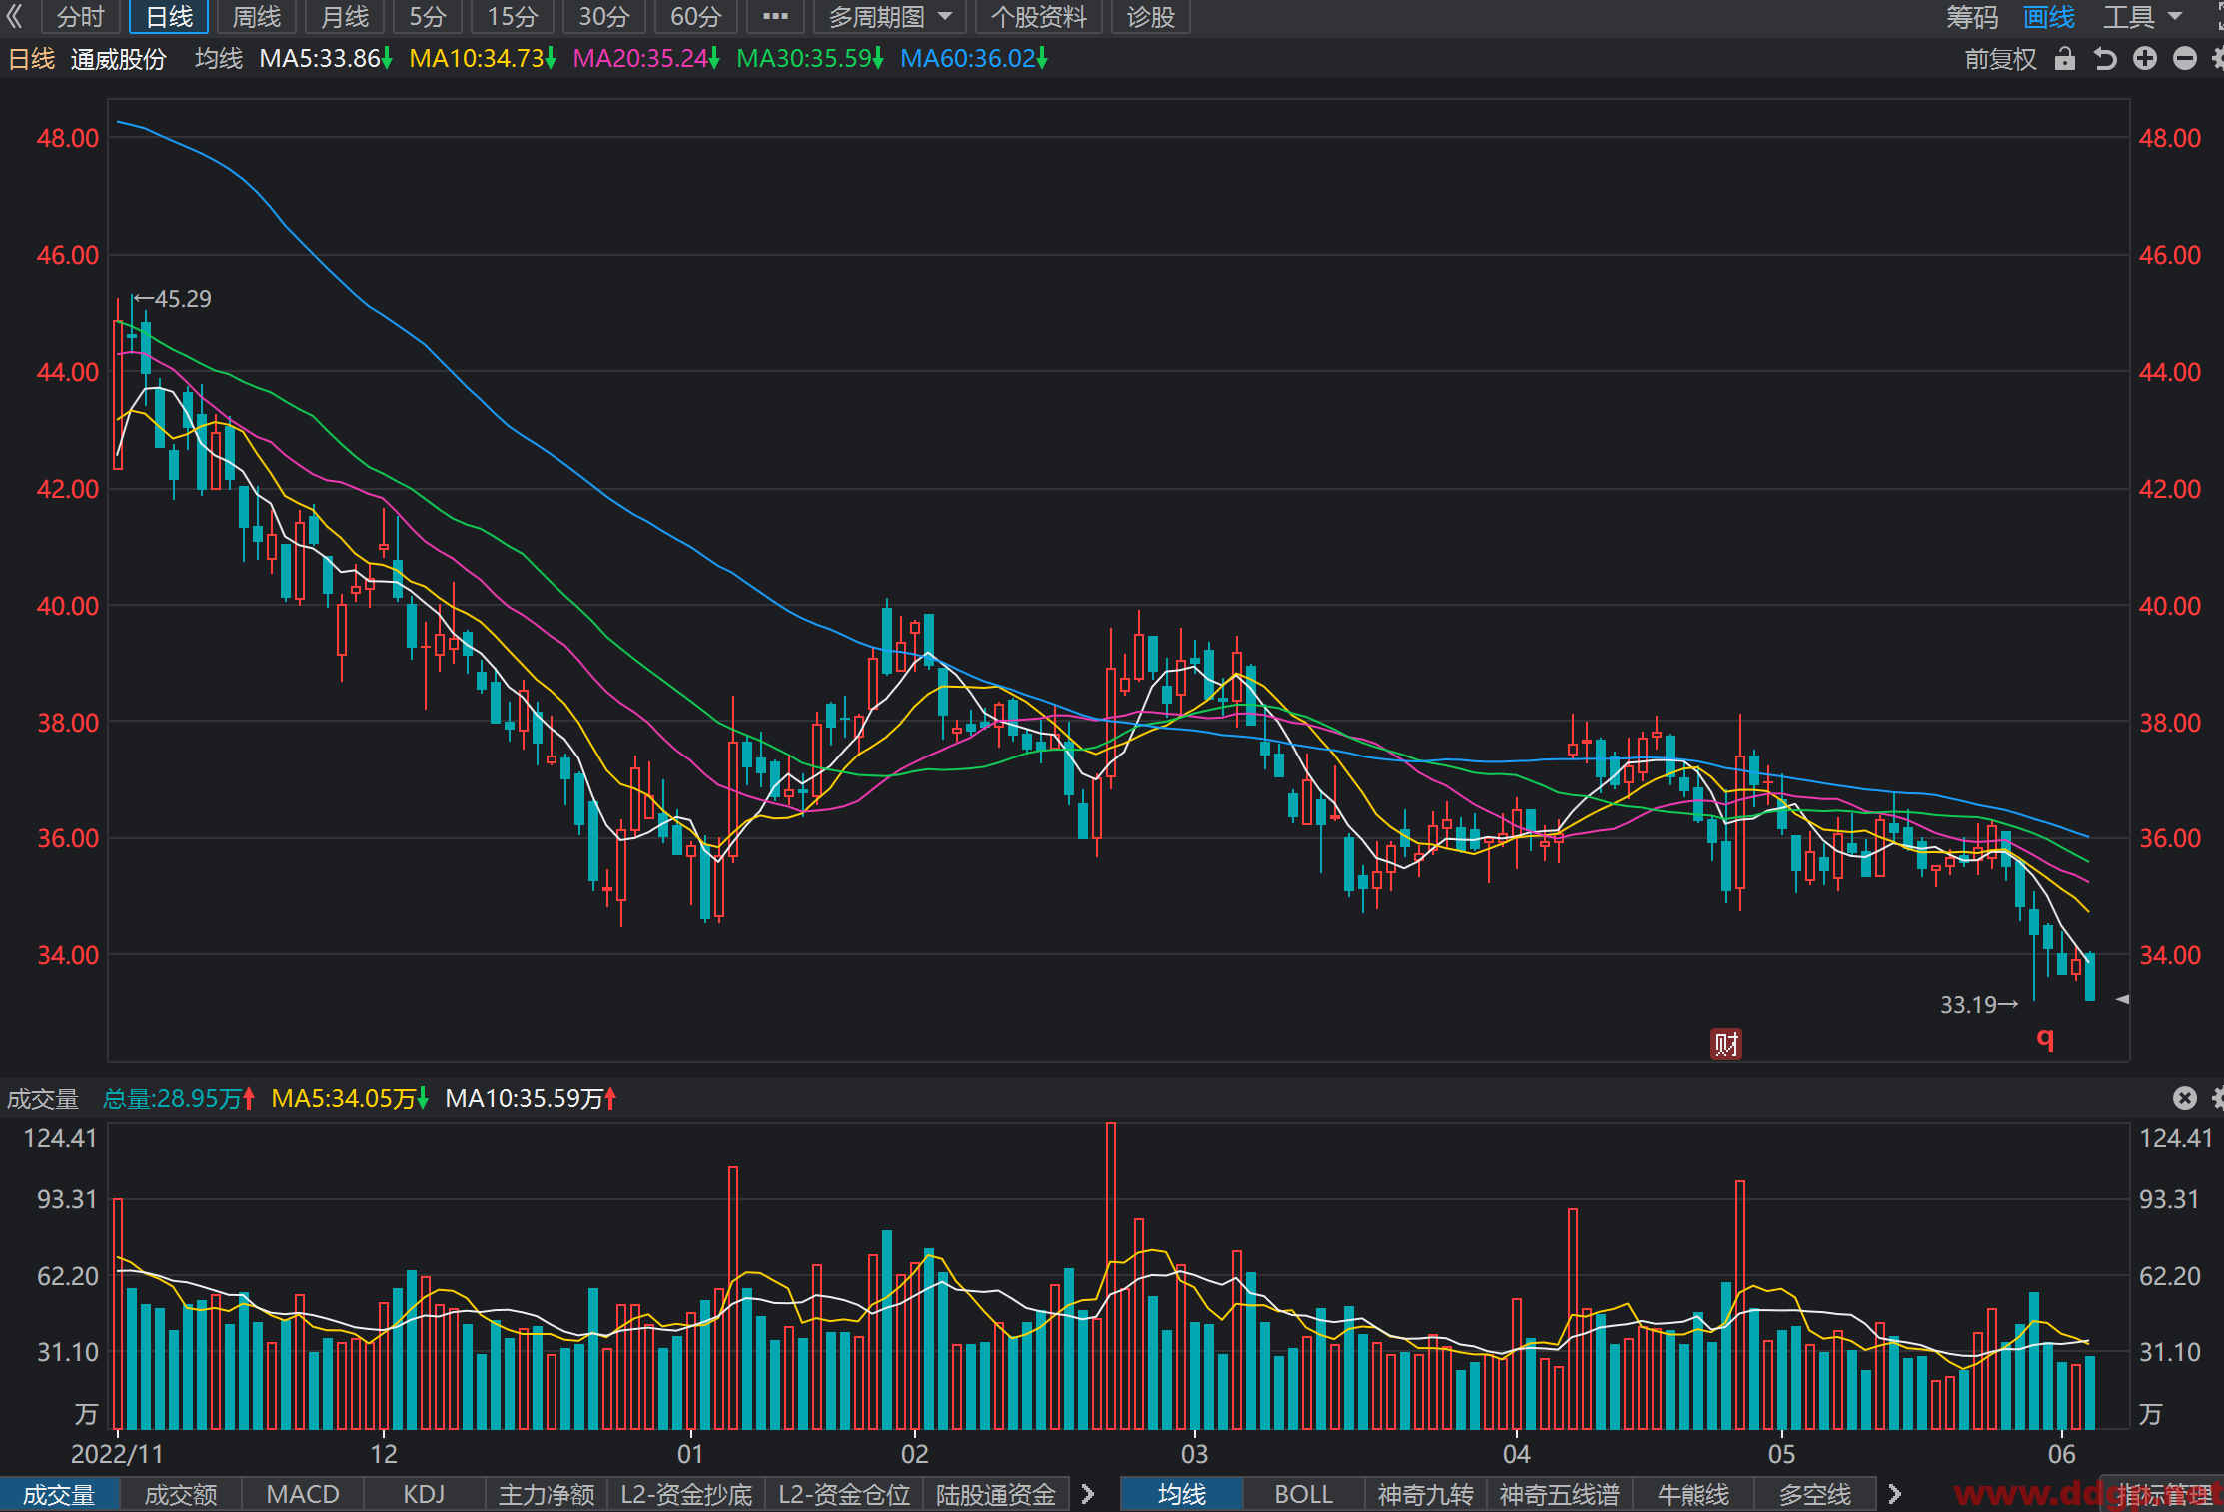Select the MACD indicator tab
2224x1512 pixels.
click(303, 1494)
